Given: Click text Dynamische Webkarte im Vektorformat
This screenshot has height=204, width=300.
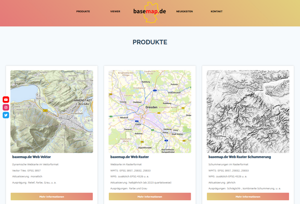Looking at the screenshot, I should 35,164.
